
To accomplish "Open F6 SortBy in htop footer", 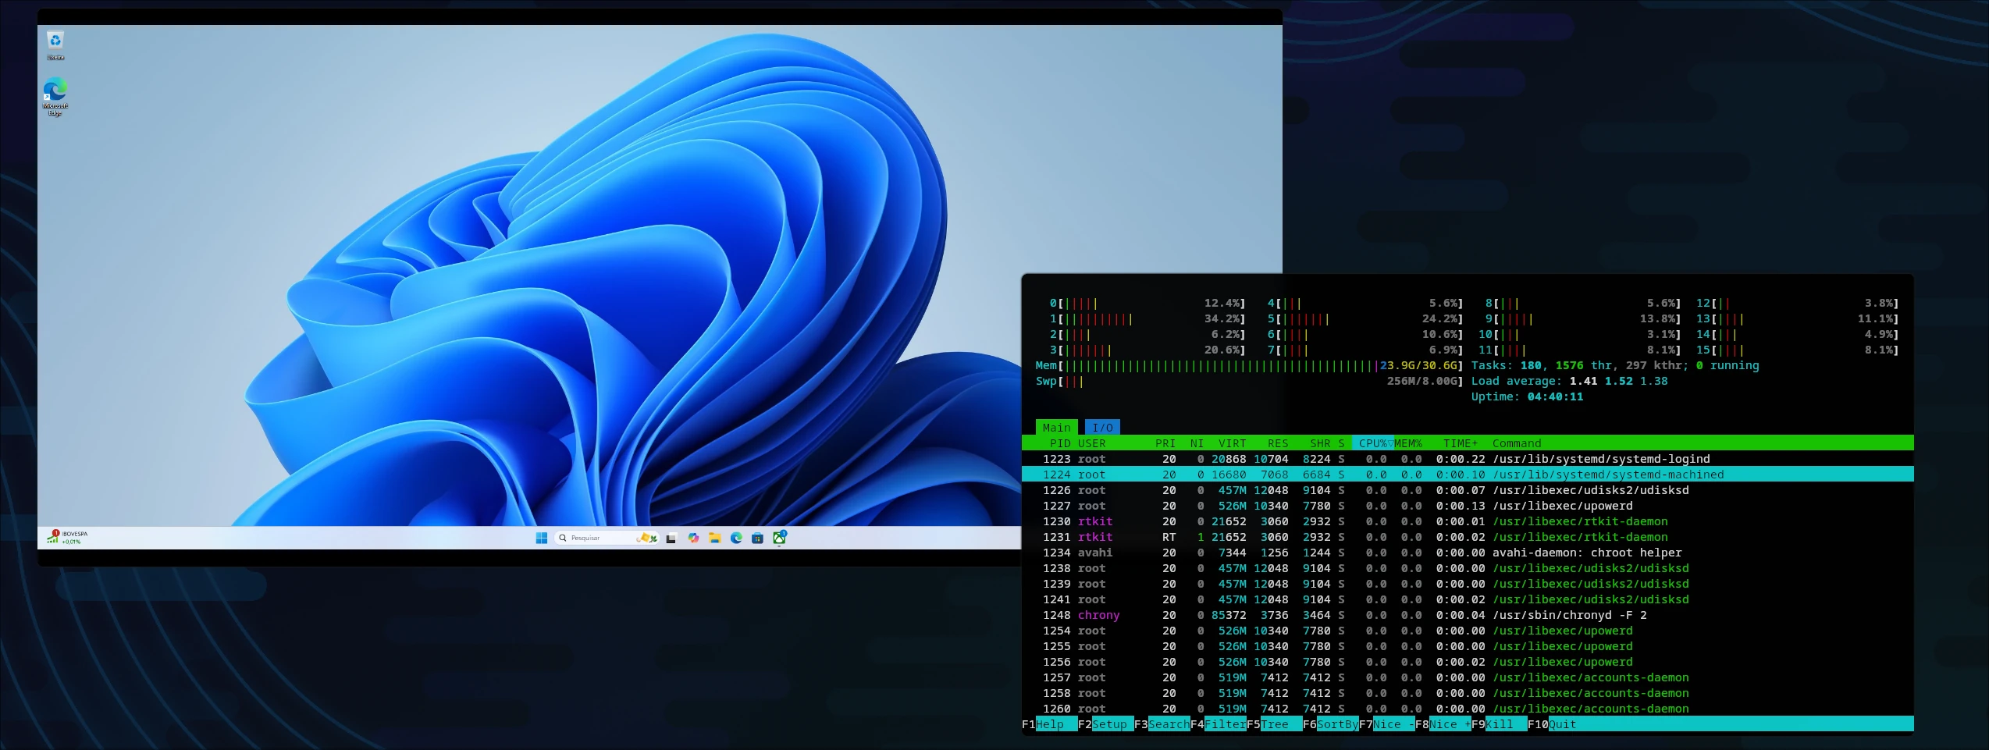I will click(1330, 724).
